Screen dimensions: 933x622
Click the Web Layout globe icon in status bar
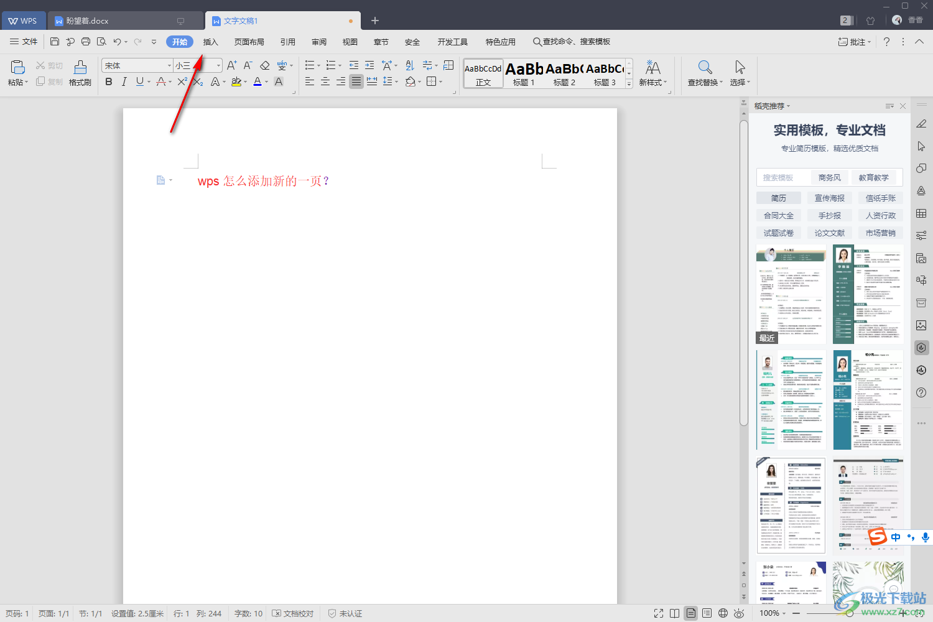tap(723, 613)
